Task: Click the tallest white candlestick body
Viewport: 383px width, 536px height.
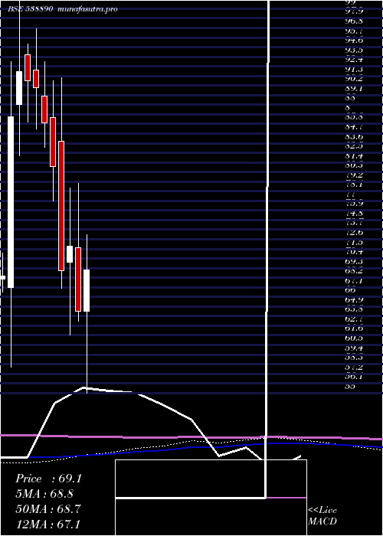Action: click(11, 202)
